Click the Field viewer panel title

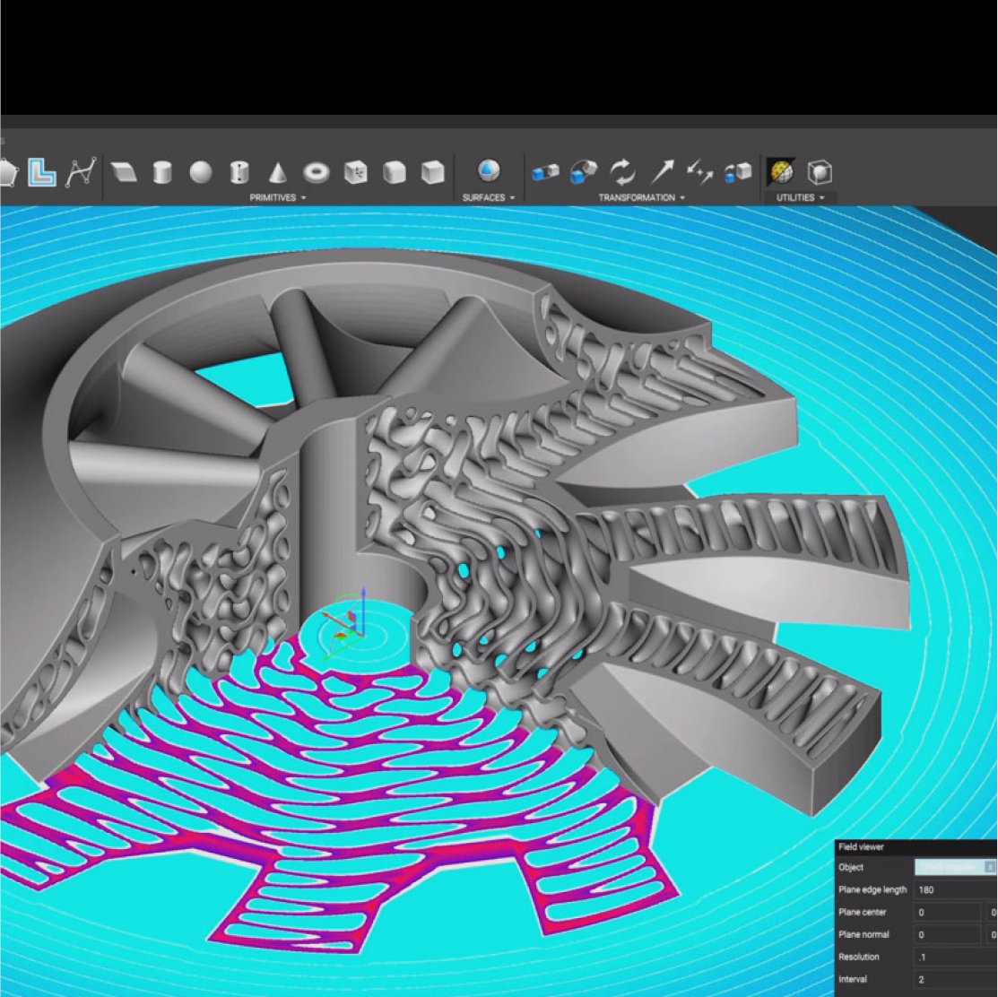[x=861, y=846]
